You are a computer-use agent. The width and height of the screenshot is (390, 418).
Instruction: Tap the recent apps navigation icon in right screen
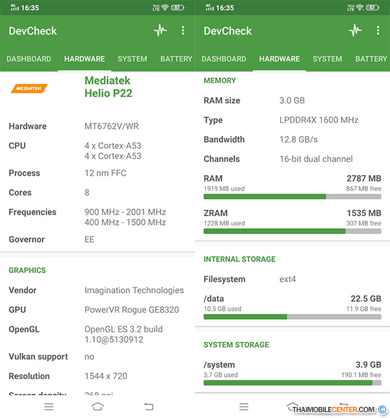[244, 407]
